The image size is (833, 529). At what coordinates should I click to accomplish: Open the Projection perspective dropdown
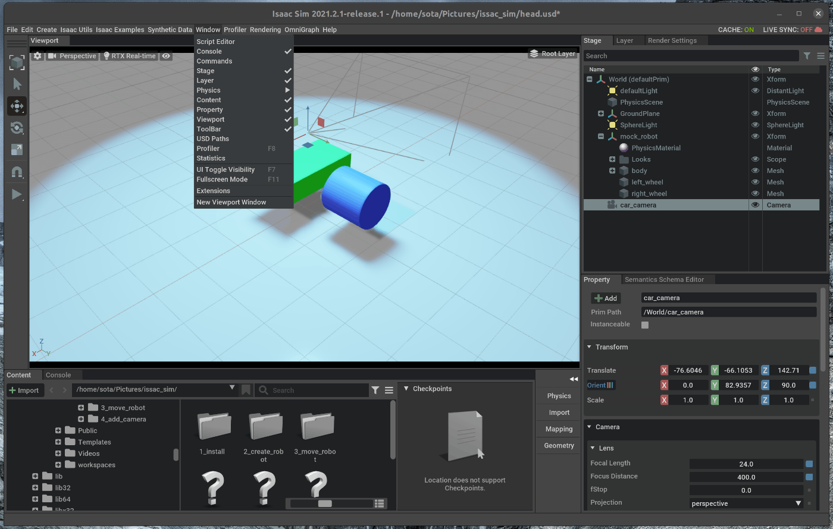click(x=746, y=503)
